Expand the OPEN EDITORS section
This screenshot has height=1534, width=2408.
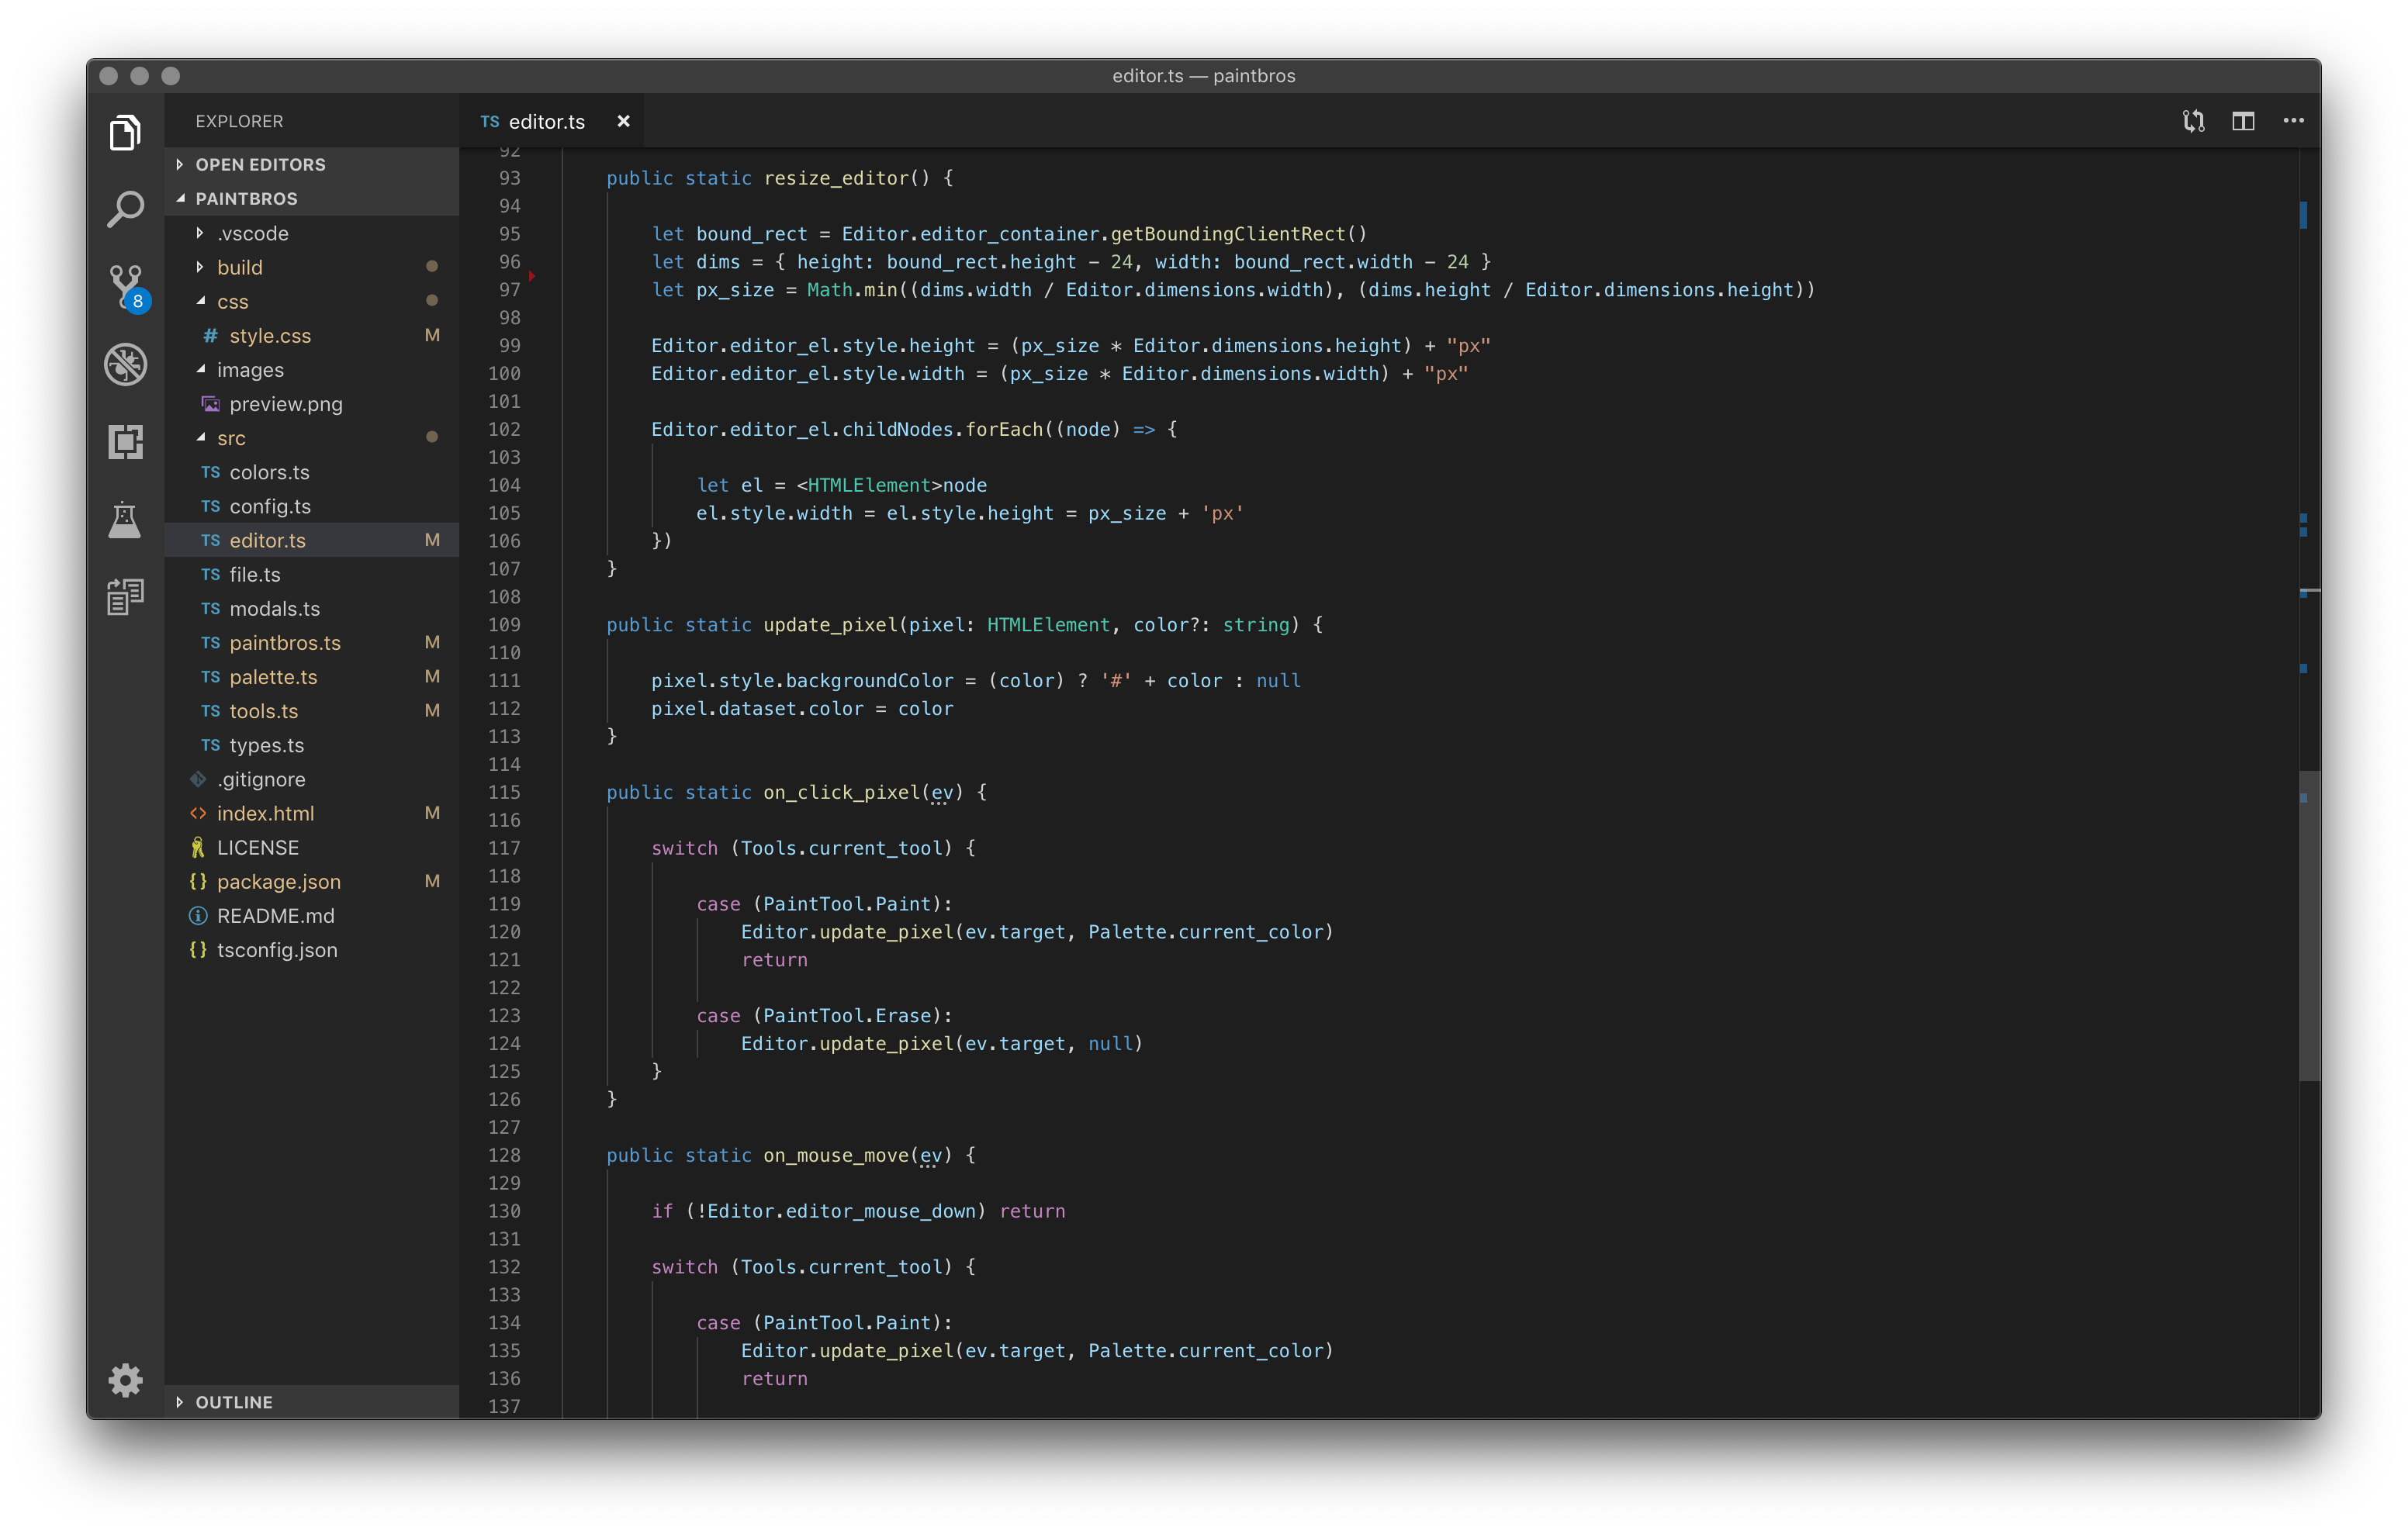(260, 164)
